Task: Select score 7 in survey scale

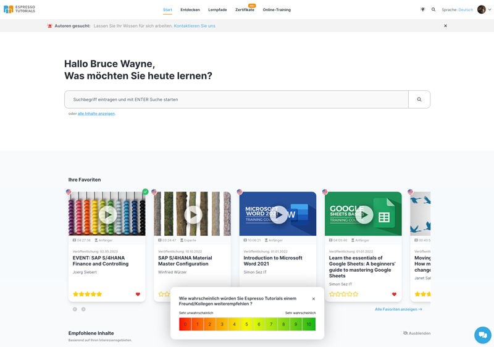Action: pyautogui.click(x=271, y=324)
